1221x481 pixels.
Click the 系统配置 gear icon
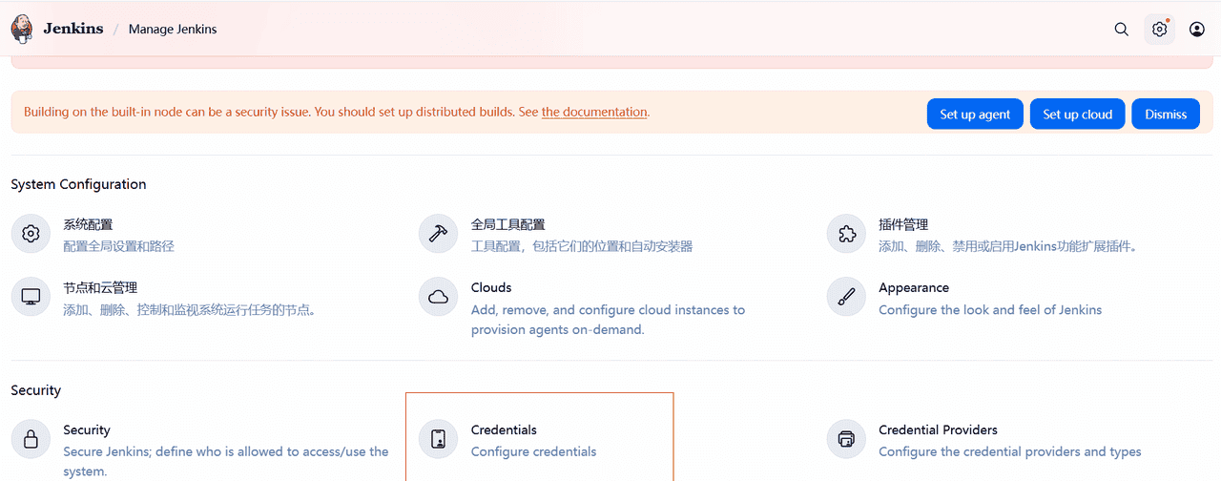[x=31, y=234]
